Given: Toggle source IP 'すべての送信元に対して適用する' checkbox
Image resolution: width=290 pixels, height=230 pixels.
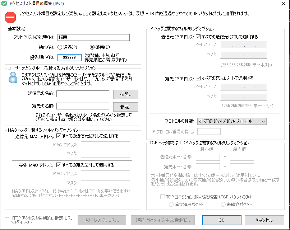Looking at the screenshot, I should click(x=197, y=37).
